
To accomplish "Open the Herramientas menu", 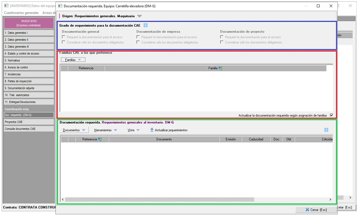I will tap(106, 130).
